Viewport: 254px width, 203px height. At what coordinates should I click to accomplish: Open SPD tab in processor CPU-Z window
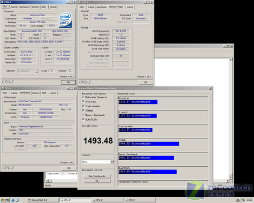[x=44, y=7]
